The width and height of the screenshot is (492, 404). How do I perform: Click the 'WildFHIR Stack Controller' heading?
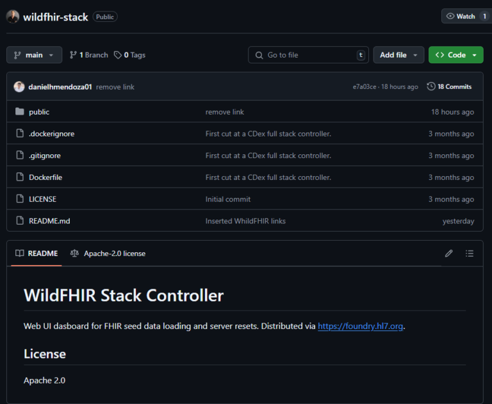[124, 295]
